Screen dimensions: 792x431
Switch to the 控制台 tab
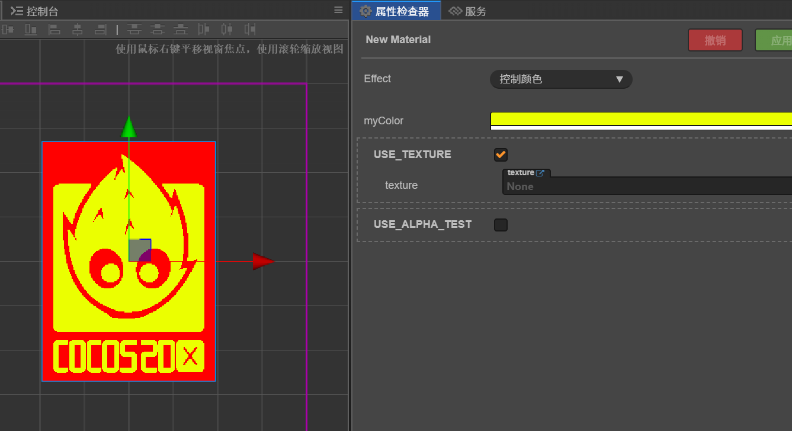[x=34, y=11]
